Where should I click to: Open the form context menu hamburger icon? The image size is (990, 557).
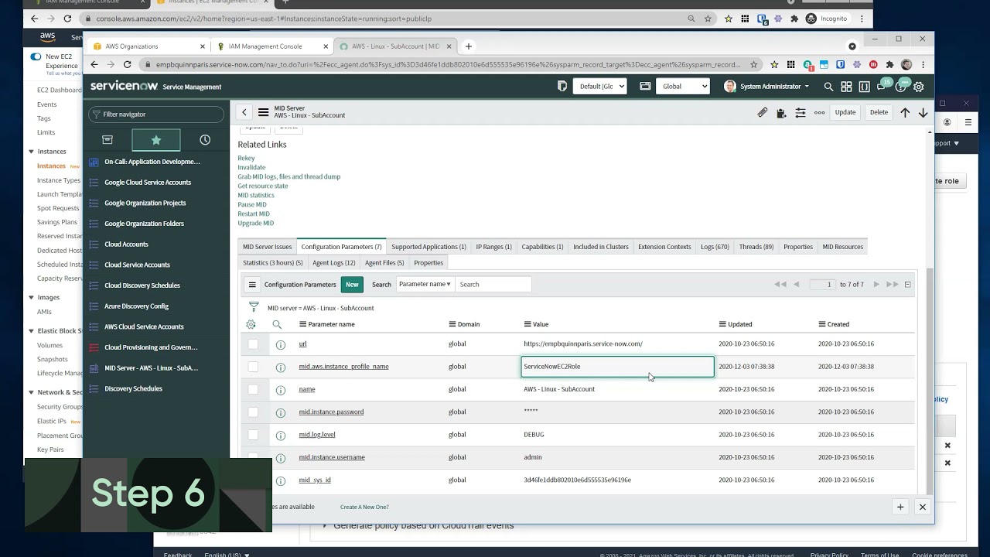tap(263, 112)
